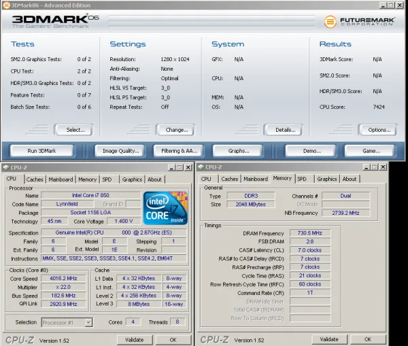The width and height of the screenshot is (408, 346).
Task: Open the Settings Change... button
Action: (175, 130)
